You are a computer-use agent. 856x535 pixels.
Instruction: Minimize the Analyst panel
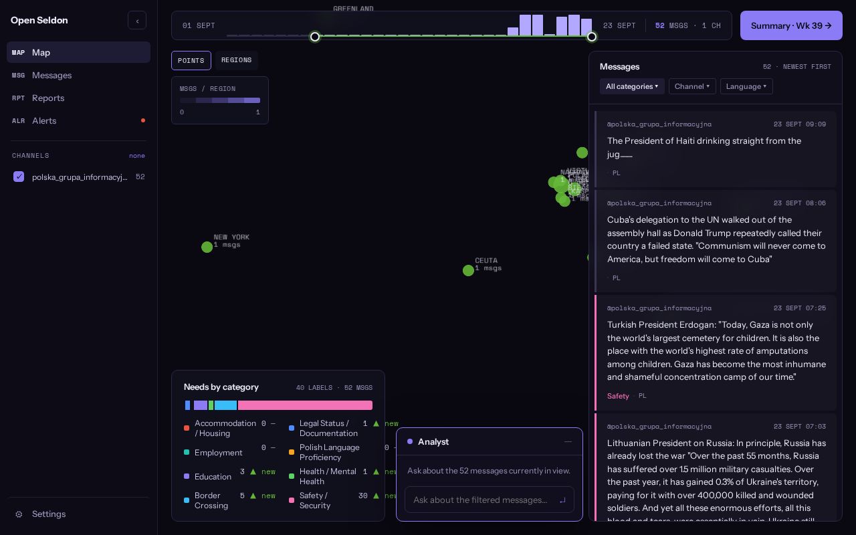click(x=568, y=441)
